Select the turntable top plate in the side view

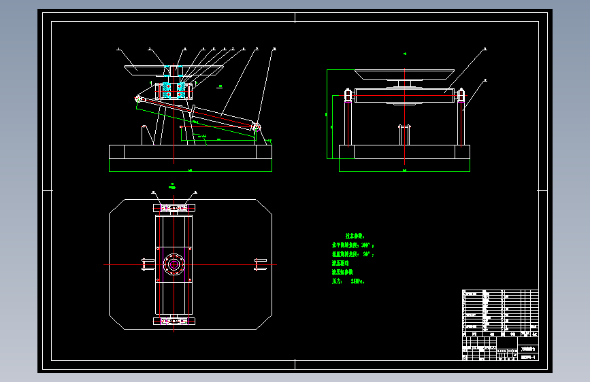(x=174, y=71)
